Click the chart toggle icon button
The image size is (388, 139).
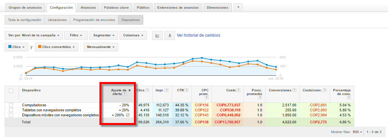pos(157,35)
